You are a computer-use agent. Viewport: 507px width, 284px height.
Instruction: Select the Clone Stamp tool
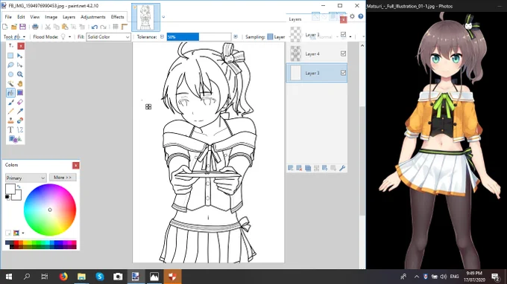tap(10, 120)
